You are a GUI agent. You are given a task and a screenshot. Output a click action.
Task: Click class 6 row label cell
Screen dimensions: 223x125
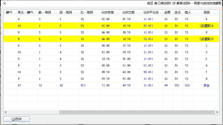[206, 65]
